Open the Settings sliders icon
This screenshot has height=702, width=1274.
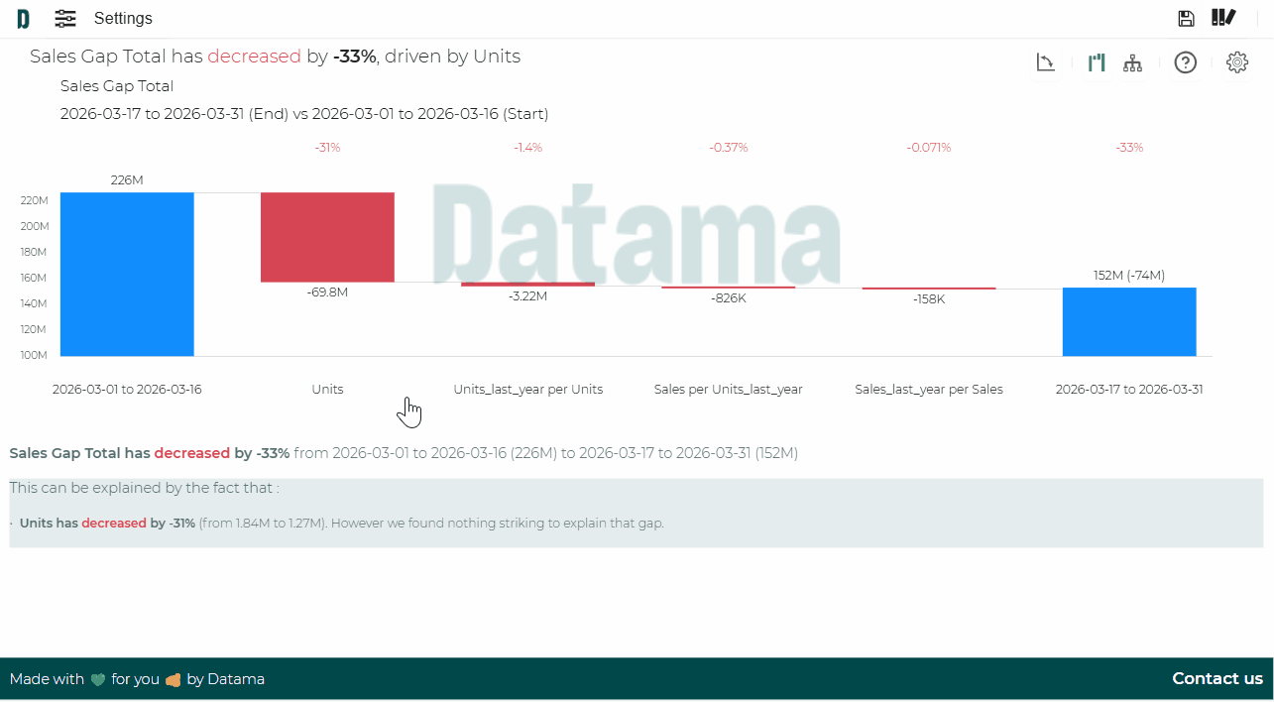[65, 19]
